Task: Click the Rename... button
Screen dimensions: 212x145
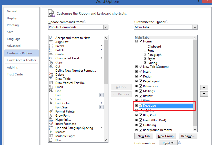Action: 188,136
